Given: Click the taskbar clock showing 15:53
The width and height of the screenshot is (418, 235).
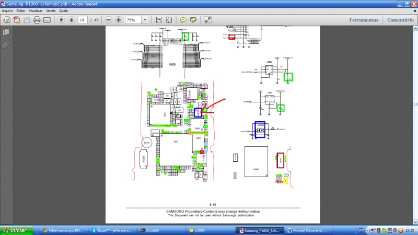Looking at the screenshot, I should coord(410,230).
